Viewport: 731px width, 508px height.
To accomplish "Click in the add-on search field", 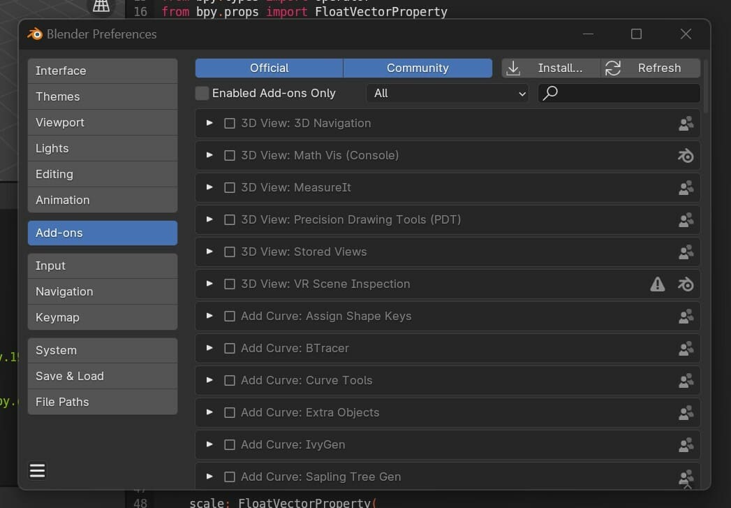I will coord(619,94).
